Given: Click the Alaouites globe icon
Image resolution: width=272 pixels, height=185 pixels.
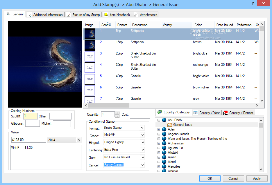Looking at the screenshot, I should (x=164, y=166).
